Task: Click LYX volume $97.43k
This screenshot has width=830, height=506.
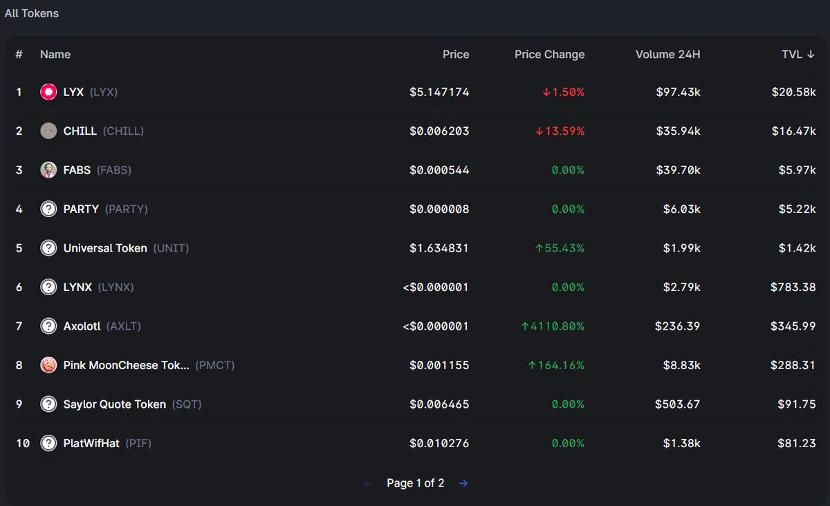Action: click(x=678, y=92)
